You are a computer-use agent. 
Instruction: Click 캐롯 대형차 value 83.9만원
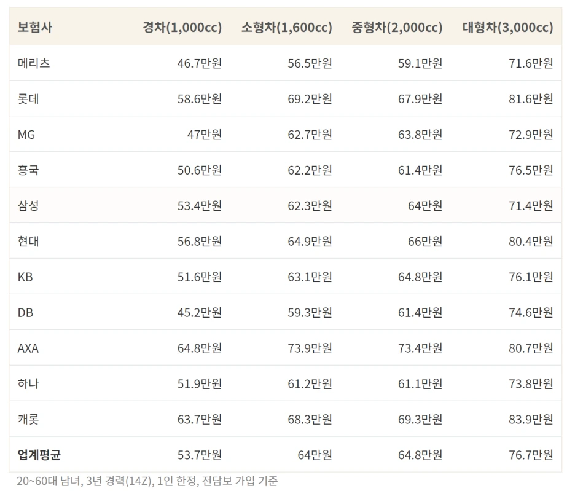tap(531, 419)
